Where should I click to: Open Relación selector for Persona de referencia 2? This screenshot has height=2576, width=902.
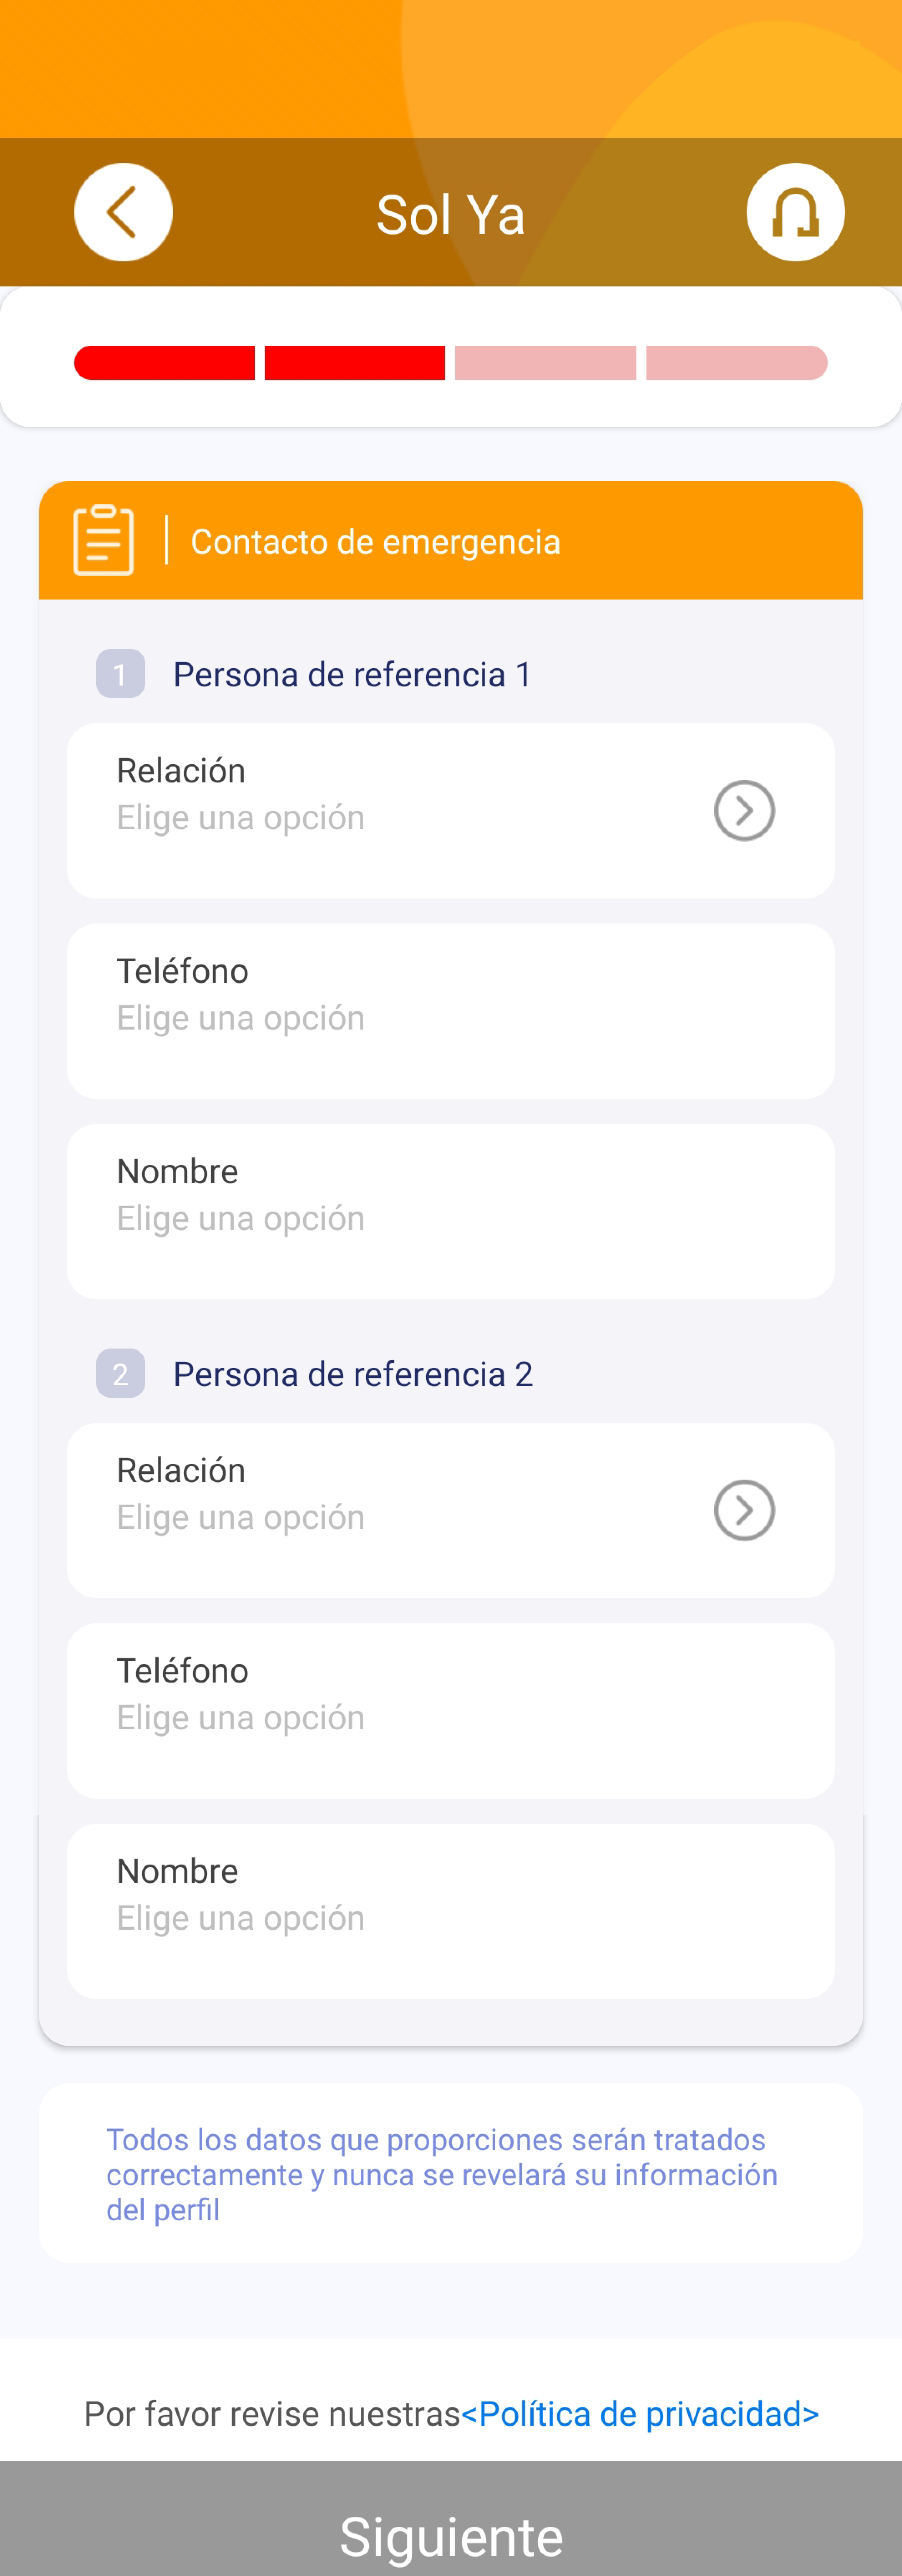point(451,1511)
